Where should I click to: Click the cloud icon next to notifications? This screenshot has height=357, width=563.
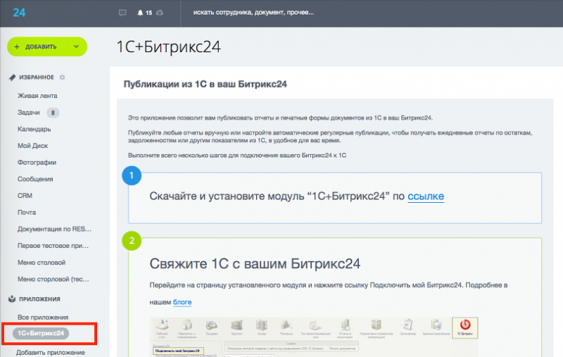point(160,13)
